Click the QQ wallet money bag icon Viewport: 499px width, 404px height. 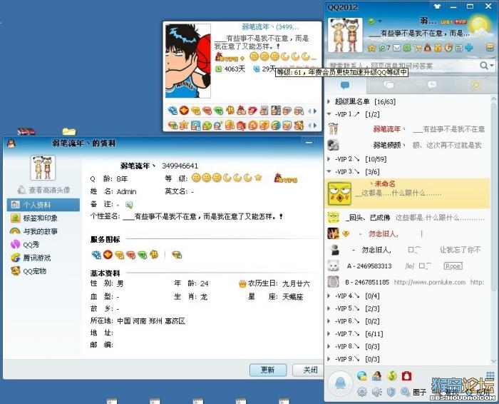pyautogui.click(x=438, y=48)
